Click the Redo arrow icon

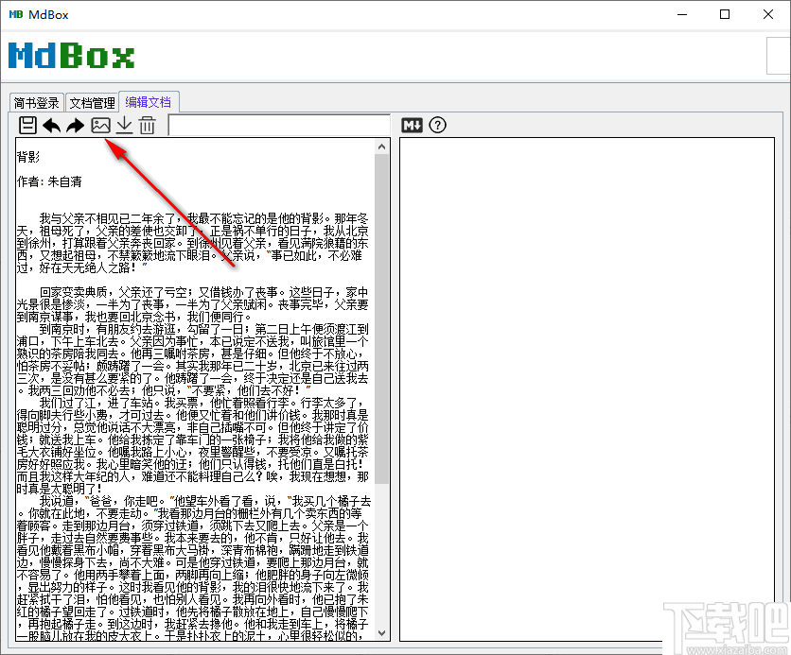(x=75, y=124)
